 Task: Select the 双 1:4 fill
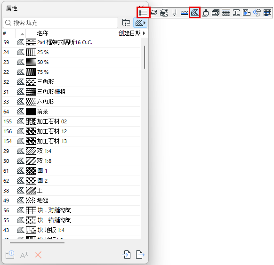71,151
